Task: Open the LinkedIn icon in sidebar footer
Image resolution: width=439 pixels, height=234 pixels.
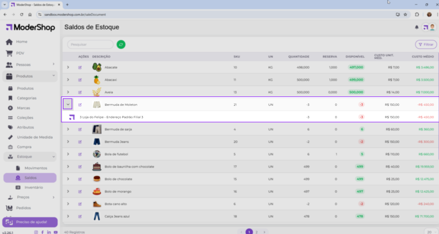Action: (x=49, y=232)
